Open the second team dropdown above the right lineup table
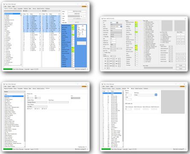The height and width of the screenshot is (154, 190). click(x=51, y=11)
